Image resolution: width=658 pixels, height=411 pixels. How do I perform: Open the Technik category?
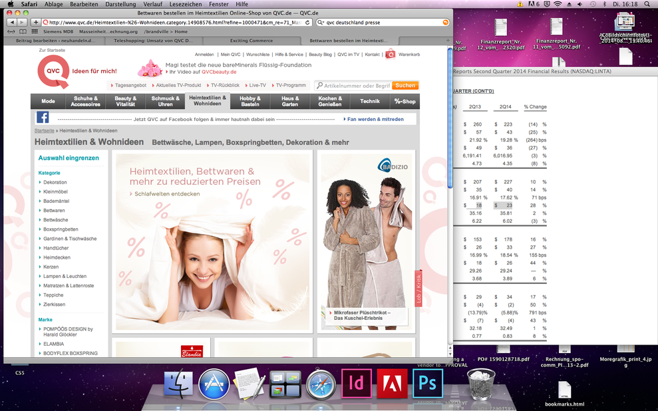370,101
